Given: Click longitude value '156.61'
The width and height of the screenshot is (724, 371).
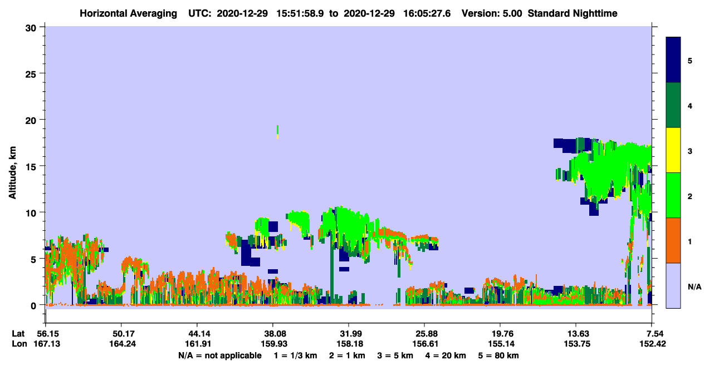Looking at the screenshot, I should (x=424, y=344).
